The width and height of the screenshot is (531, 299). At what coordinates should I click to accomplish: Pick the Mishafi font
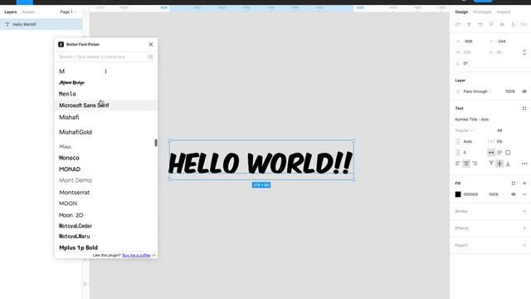[x=69, y=117]
